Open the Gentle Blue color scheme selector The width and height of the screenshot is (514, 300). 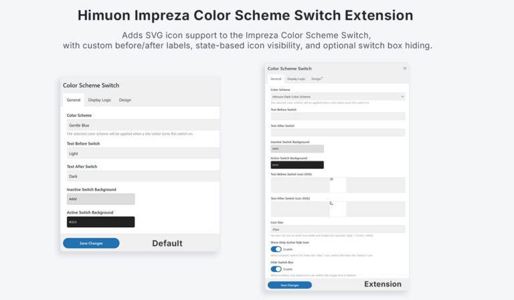(x=143, y=125)
